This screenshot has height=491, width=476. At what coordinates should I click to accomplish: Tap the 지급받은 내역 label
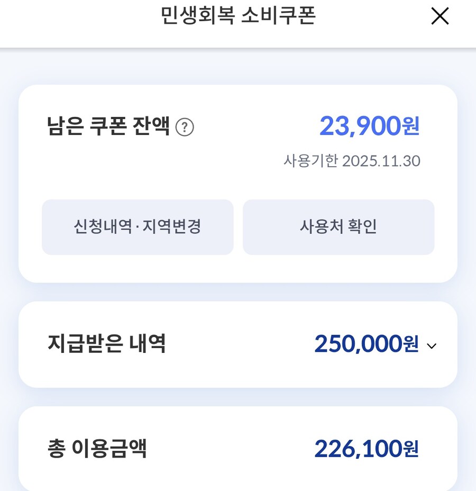(107, 344)
